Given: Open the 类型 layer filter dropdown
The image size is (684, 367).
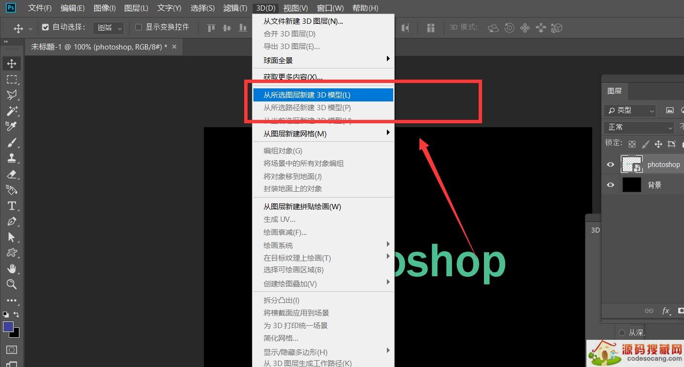Looking at the screenshot, I should tap(630, 111).
